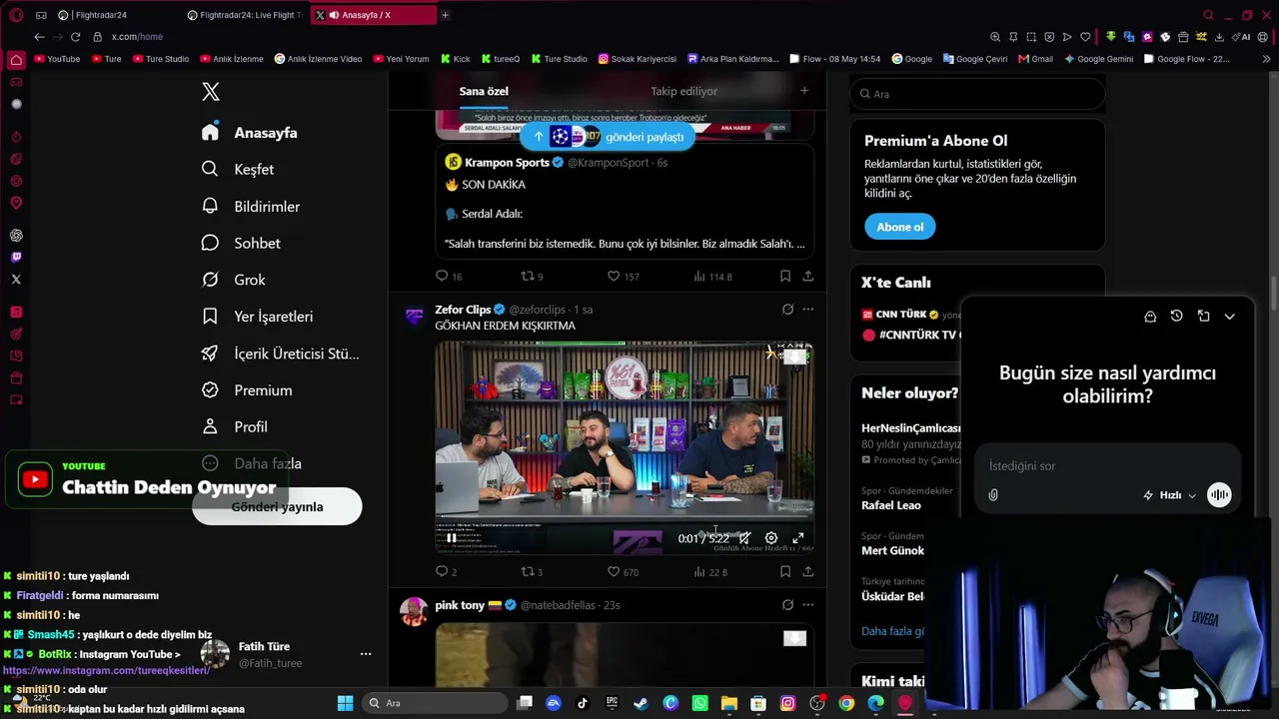Open the Google Gemini bookmark
The width and height of the screenshot is (1279, 719).
(x=1099, y=59)
